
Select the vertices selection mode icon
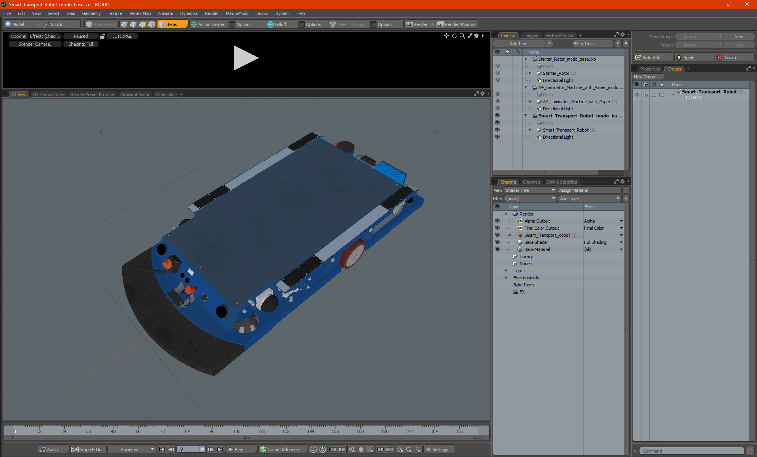(124, 24)
